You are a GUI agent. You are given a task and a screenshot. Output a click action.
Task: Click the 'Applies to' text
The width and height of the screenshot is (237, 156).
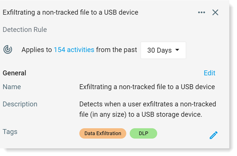pyautogui.click(x=37, y=50)
